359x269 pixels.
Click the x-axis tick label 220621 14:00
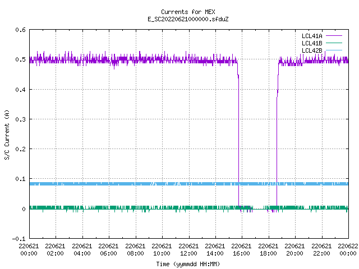pyautogui.click(x=215, y=249)
